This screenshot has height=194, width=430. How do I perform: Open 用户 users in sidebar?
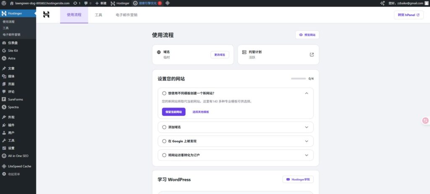18,133
